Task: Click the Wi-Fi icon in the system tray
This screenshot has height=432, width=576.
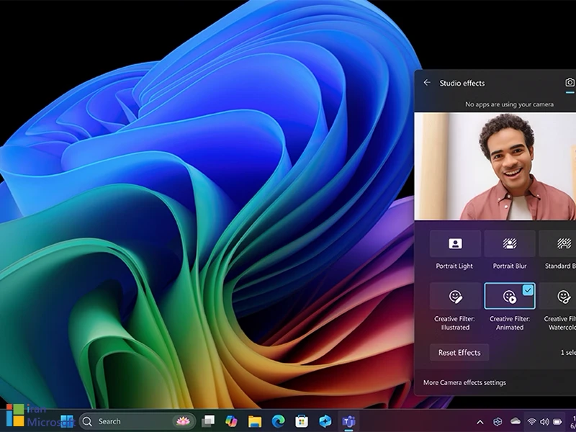Action: [x=531, y=422]
